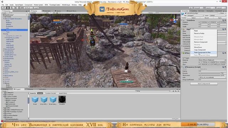Open the Layer dropdown in Inspector
Screen dimensions: 228x128
point(218,15)
